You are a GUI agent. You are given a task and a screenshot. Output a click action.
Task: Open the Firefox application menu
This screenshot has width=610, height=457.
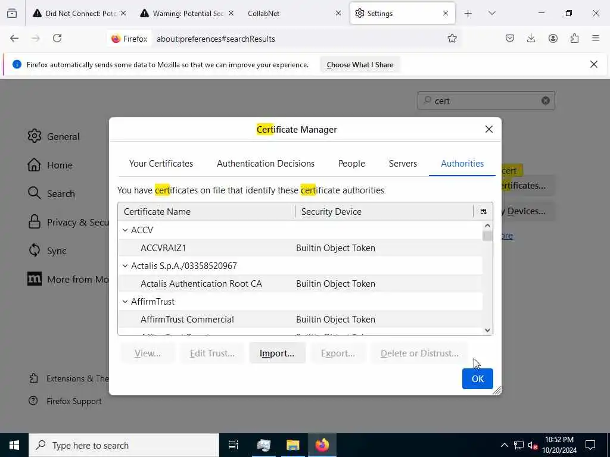pyautogui.click(x=596, y=39)
